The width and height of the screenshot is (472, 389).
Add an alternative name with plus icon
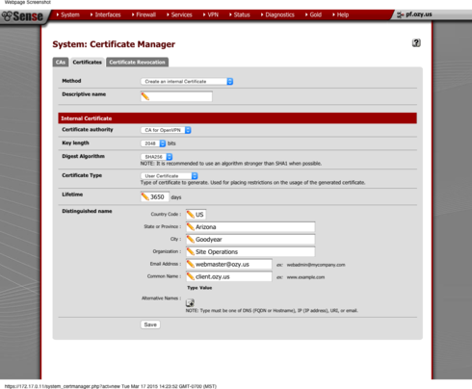tap(190, 302)
